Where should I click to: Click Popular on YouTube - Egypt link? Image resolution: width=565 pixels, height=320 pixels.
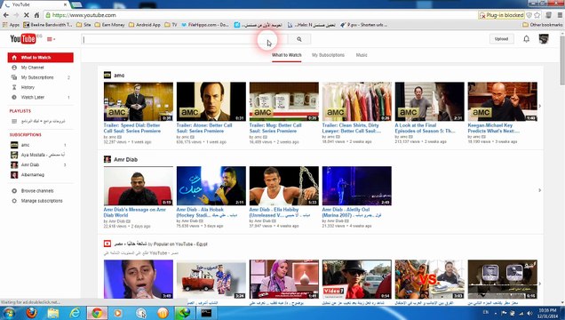coord(180,244)
